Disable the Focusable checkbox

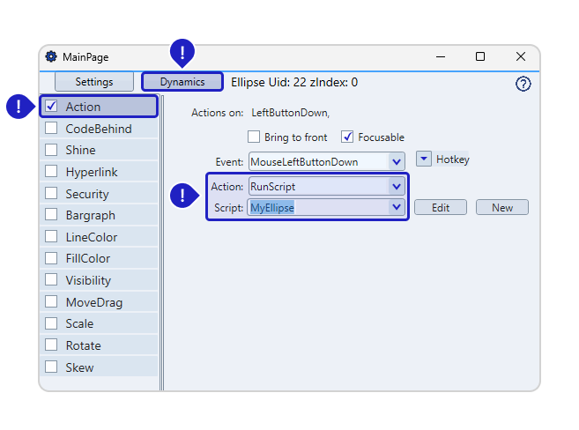[x=347, y=137]
